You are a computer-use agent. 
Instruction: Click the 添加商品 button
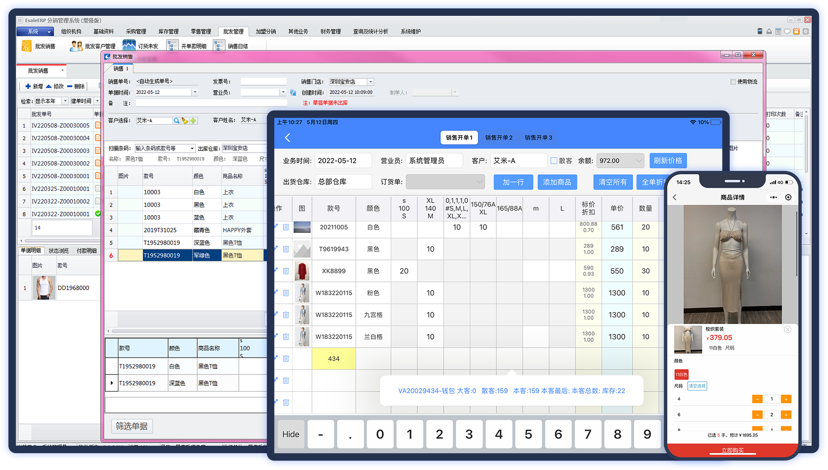point(556,182)
